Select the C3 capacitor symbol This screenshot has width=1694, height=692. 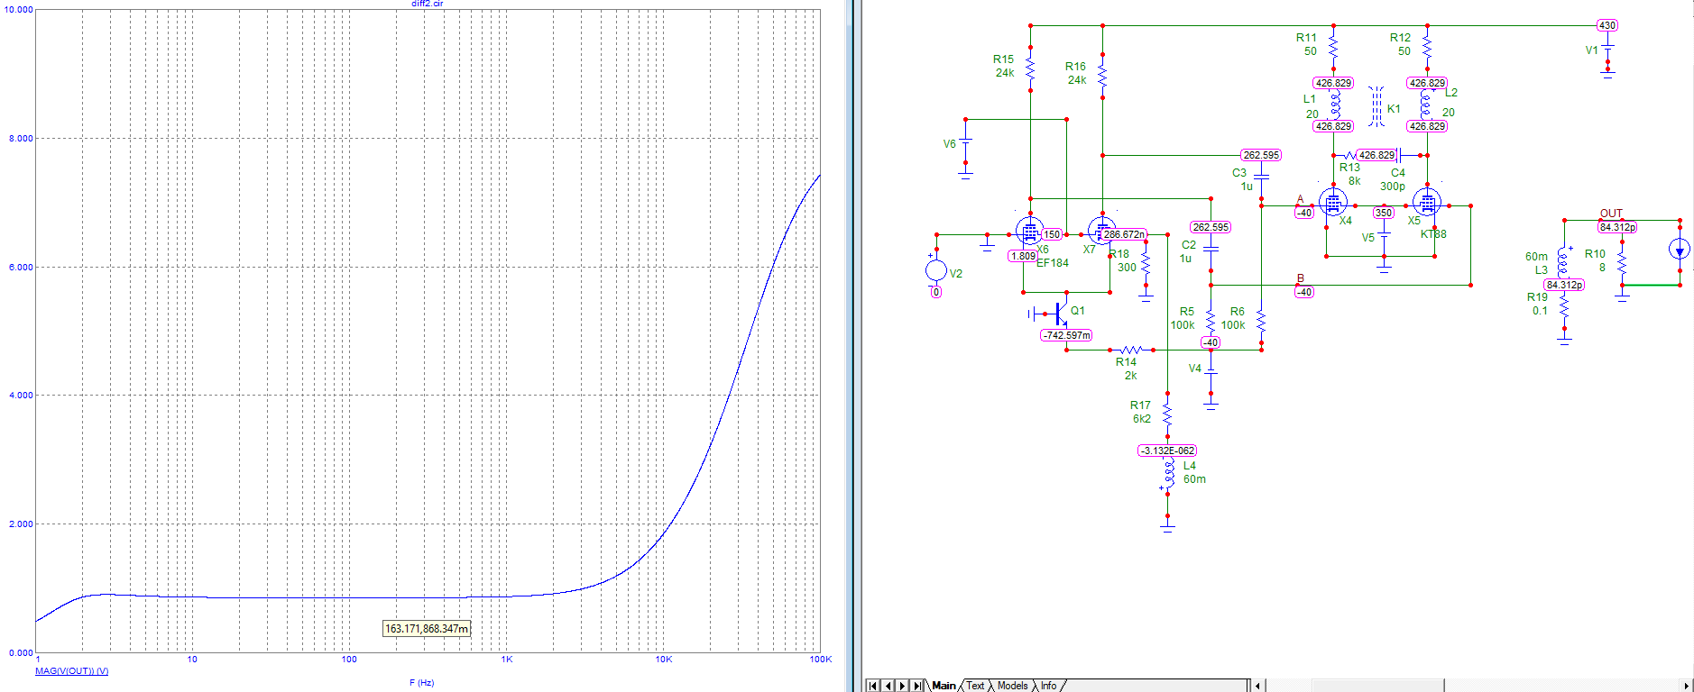coord(1261,176)
